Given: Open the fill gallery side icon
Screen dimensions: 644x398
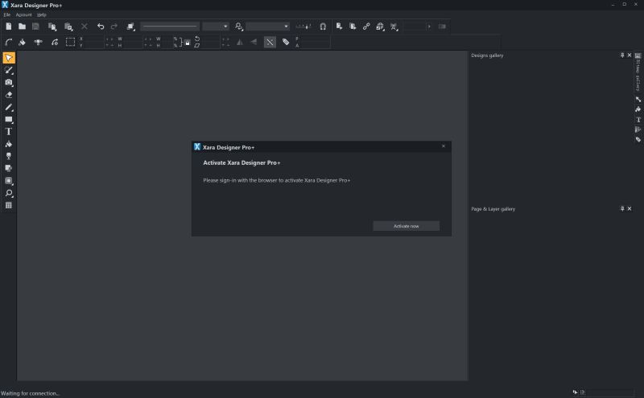Looking at the screenshot, I should [638, 109].
